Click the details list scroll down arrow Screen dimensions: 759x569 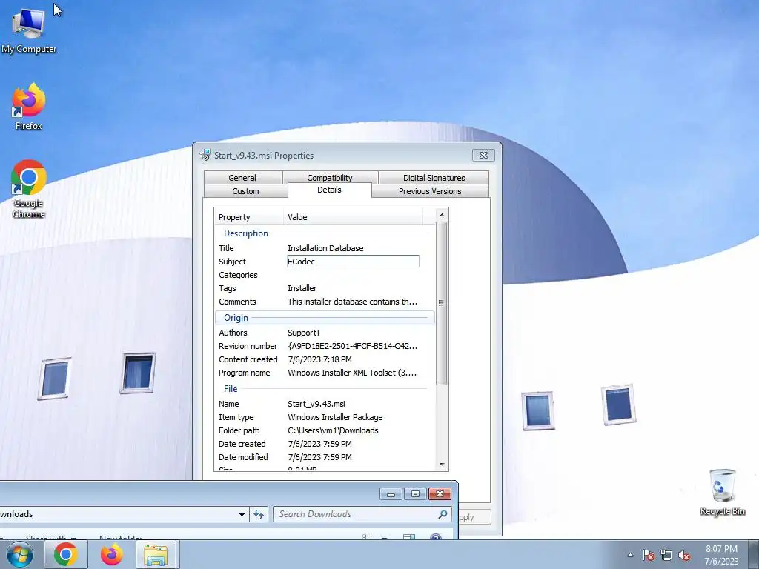(x=442, y=465)
